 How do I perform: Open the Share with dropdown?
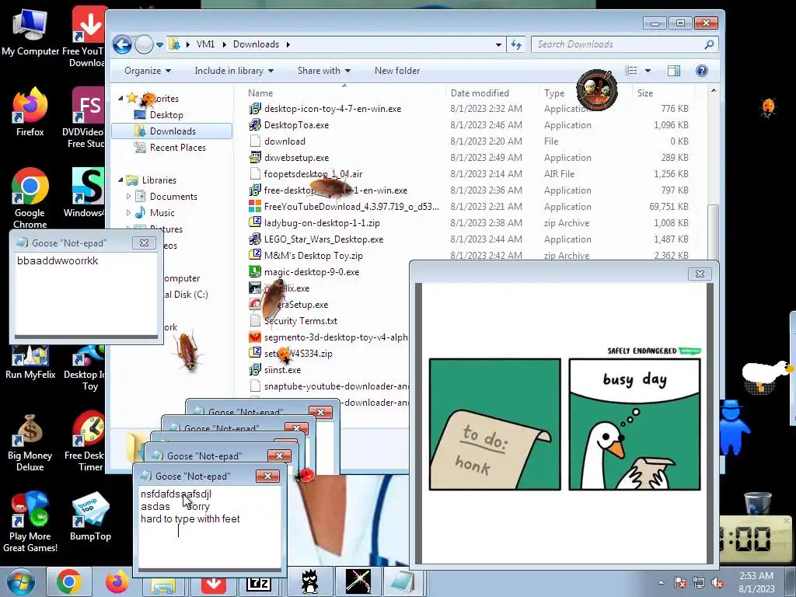coord(324,71)
